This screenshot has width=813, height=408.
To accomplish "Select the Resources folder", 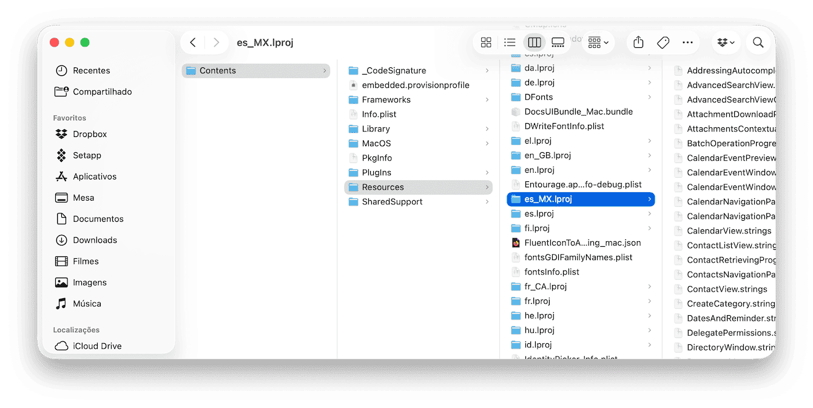I will click(419, 187).
